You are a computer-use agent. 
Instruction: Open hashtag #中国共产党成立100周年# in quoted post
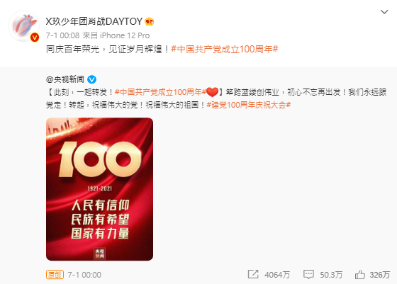(x=160, y=92)
